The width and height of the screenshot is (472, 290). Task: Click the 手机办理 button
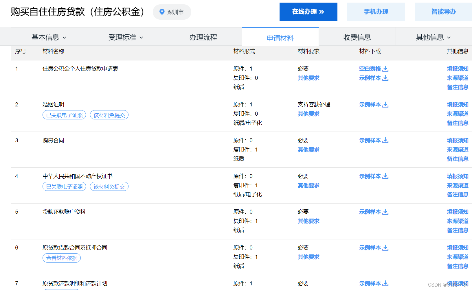[376, 12]
